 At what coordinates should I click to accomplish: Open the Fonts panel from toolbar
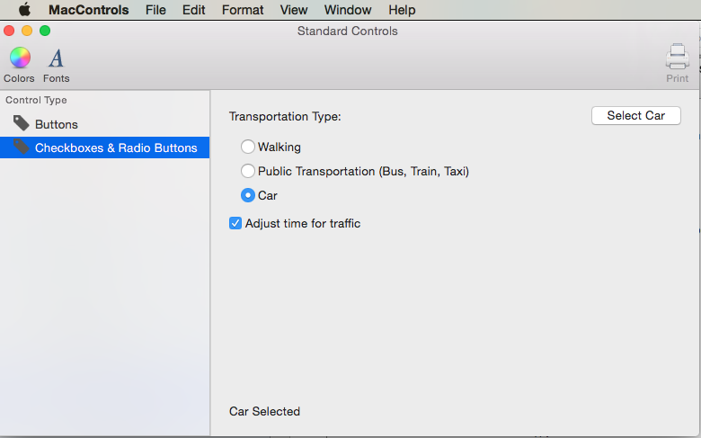coord(56,59)
